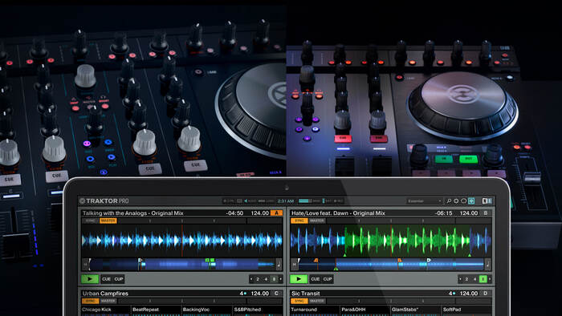Toggle SYNC on Deck A
Viewport: 562px width, 316px height.
click(90, 221)
